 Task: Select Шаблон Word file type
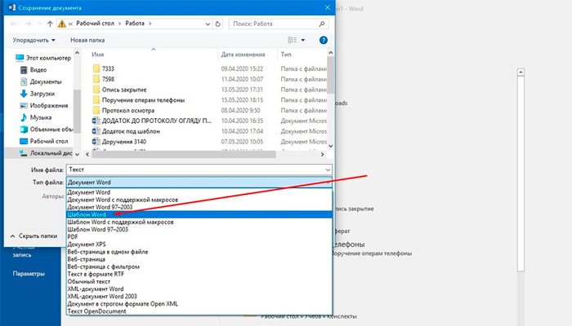[199, 214]
